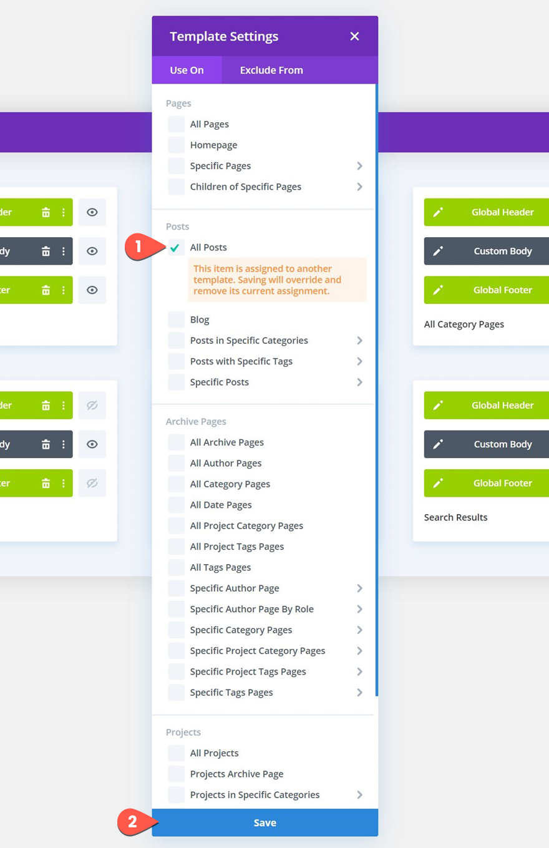Edit the Global Header above All Category Pages
Viewport: 549px width, 848px height.
(x=438, y=212)
